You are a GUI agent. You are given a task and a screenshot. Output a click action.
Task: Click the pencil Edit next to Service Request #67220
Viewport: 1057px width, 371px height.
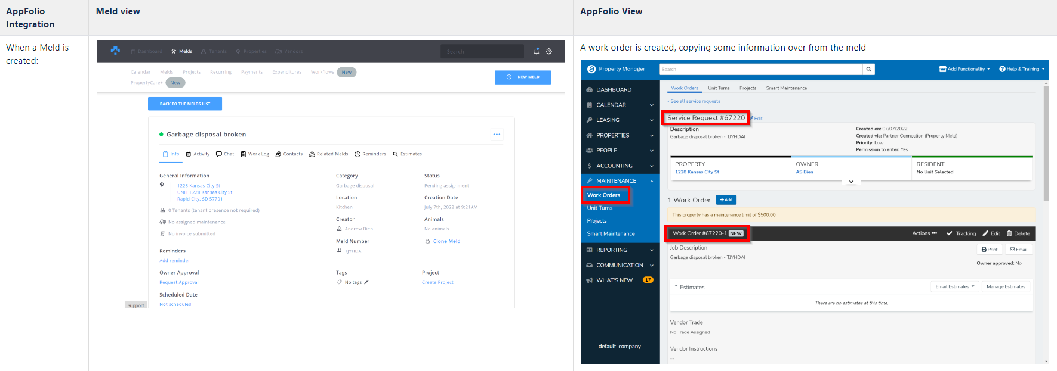pos(756,119)
